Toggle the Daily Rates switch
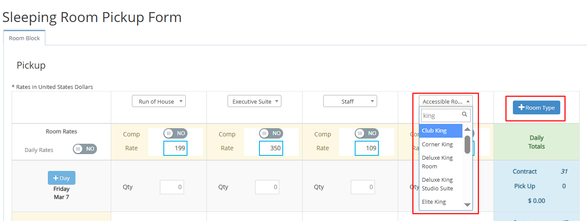587x221 pixels. point(85,149)
